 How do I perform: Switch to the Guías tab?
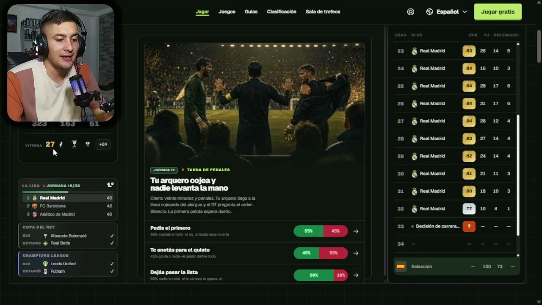point(251,11)
